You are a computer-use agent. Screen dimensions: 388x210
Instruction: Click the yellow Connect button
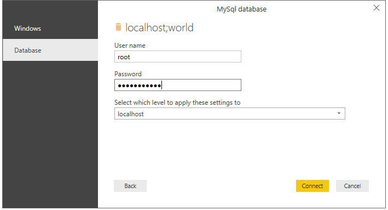(x=312, y=186)
